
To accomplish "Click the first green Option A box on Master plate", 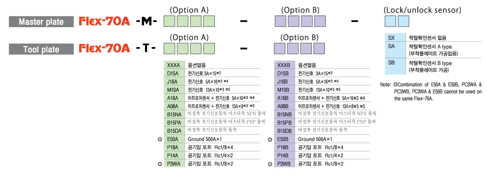I will pyautogui.click(x=169, y=21).
